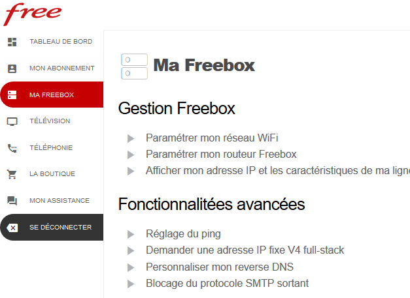Click the arrow beside Demander une adresse IP fixe
410x298 pixels.
[x=131, y=250]
